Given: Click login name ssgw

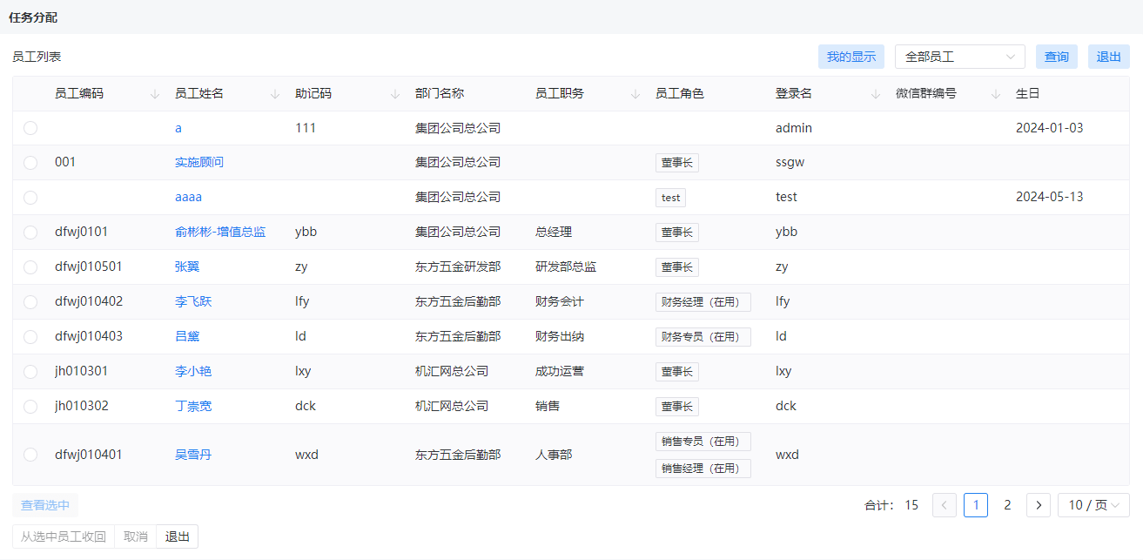Looking at the screenshot, I should (790, 163).
